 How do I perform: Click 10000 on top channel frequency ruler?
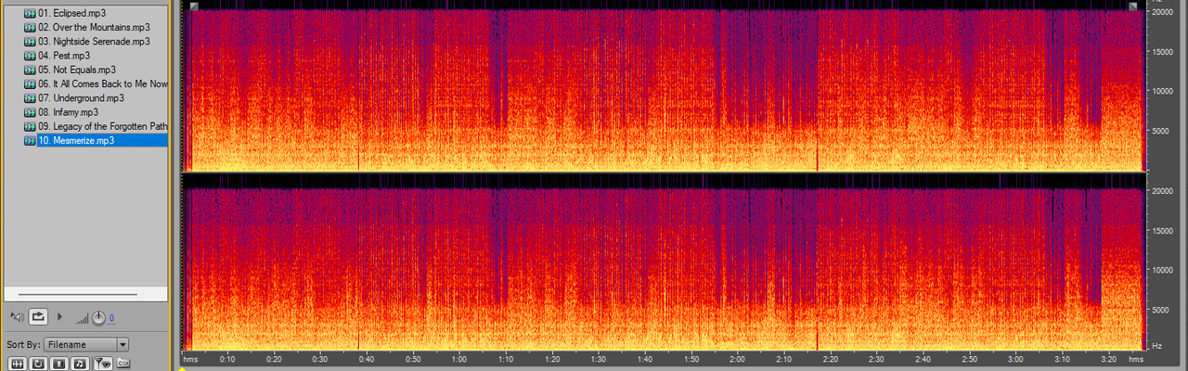click(x=1162, y=92)
